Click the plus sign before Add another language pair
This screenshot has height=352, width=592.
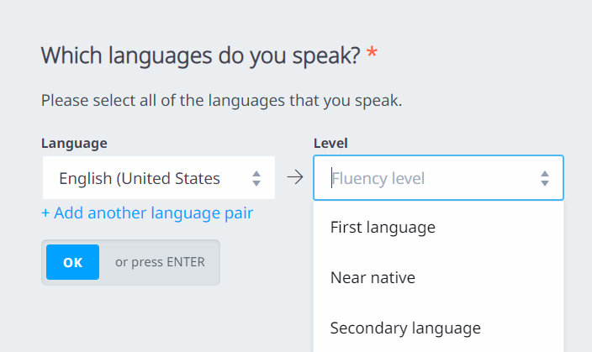[x=46, y=213]
